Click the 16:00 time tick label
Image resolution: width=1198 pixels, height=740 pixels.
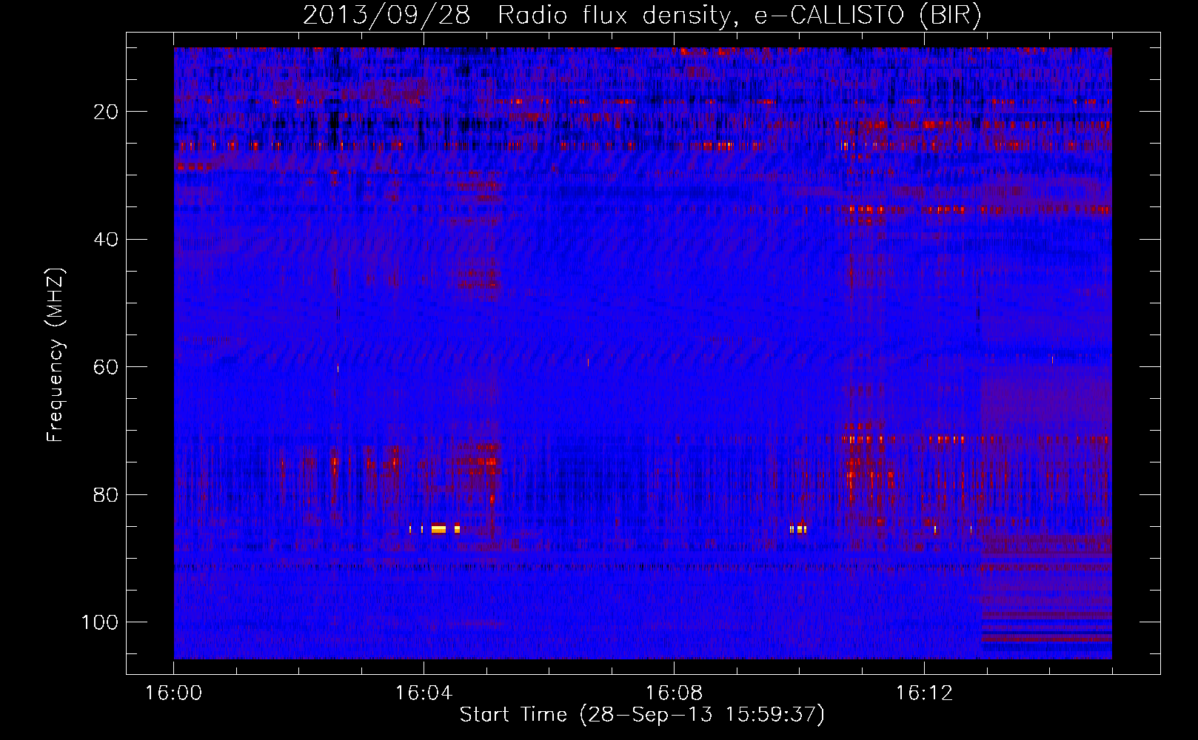click(174, 693)
